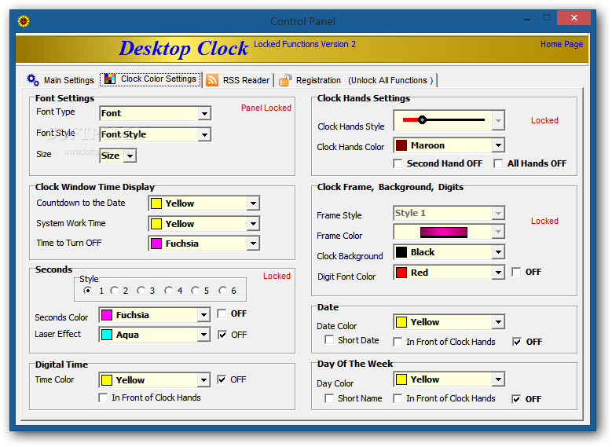Expand Digital Time Color dropdown

pyautogui.click(x=203, y=380)
